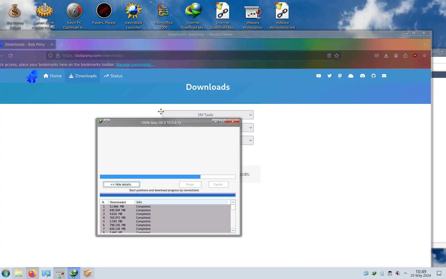Click the connection list scroll up arrow

point(233,202)
